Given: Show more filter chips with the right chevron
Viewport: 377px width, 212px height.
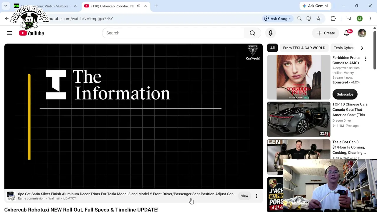Looking at the screenshot, I should [362, 48].
